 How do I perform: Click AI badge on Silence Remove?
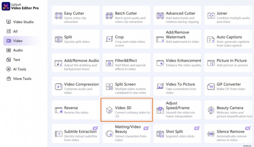coord(248,128)
